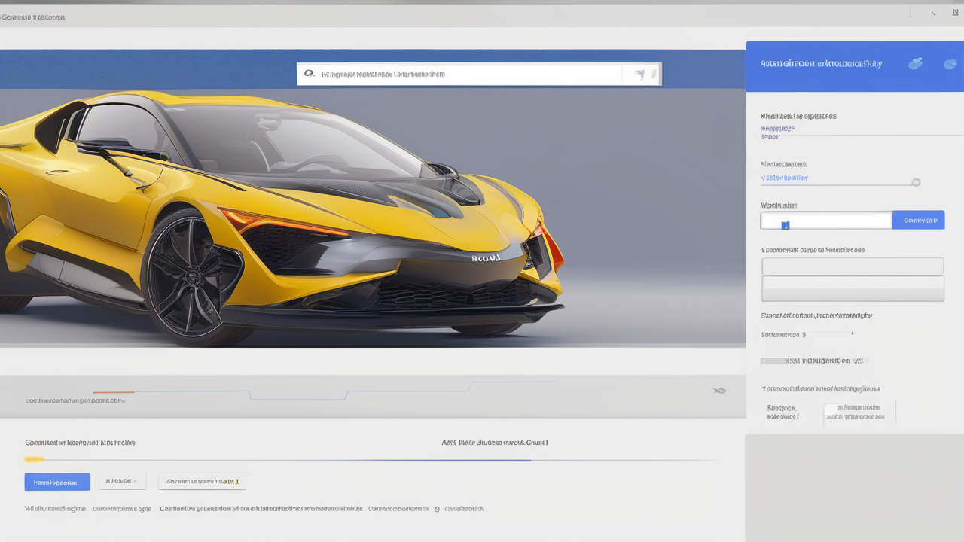Click inside the top search field
964x542 pixels.
click(467, 74)
